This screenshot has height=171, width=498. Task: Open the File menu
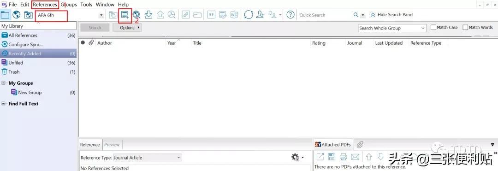point(13,5)
